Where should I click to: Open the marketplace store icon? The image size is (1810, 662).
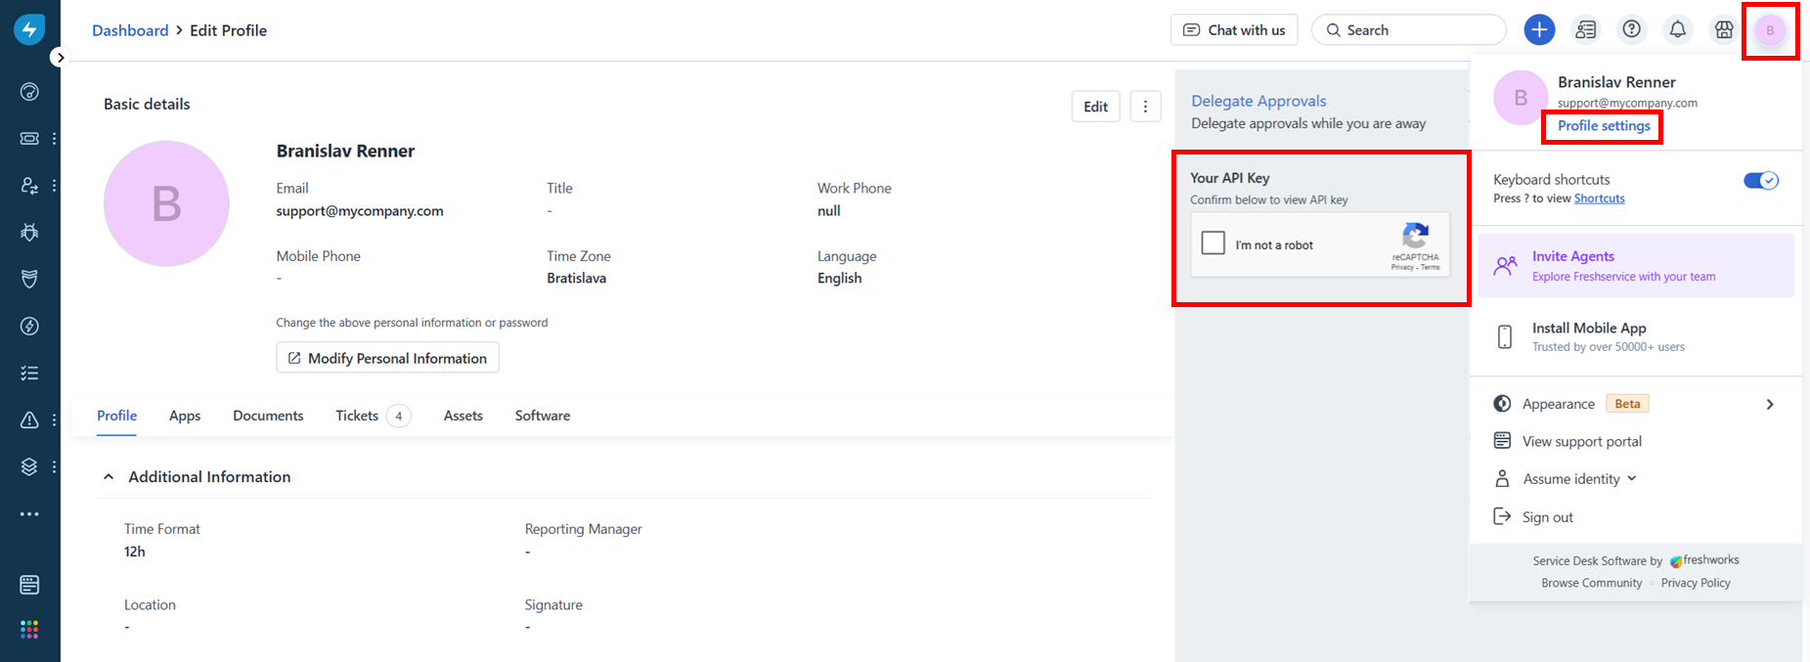coord(1724,30)
